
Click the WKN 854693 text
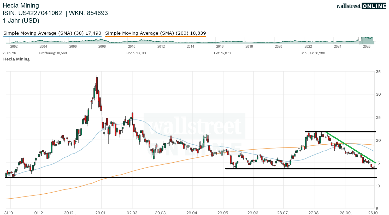pos(88,13)
